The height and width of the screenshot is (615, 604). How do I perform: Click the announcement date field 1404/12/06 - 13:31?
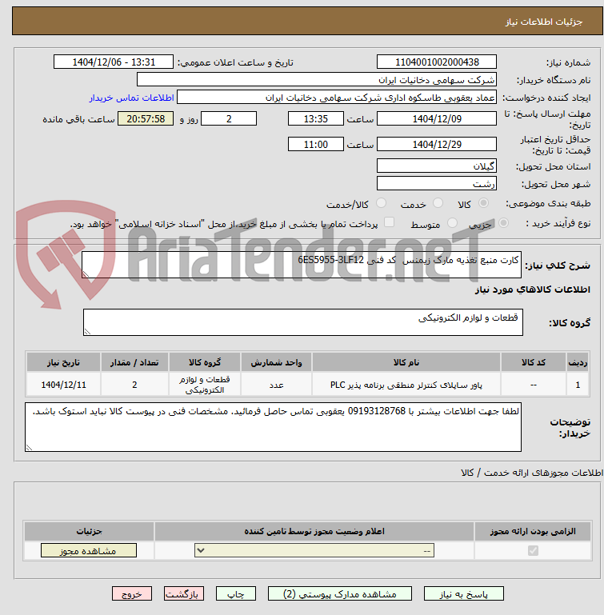click(x=114, y=62)
